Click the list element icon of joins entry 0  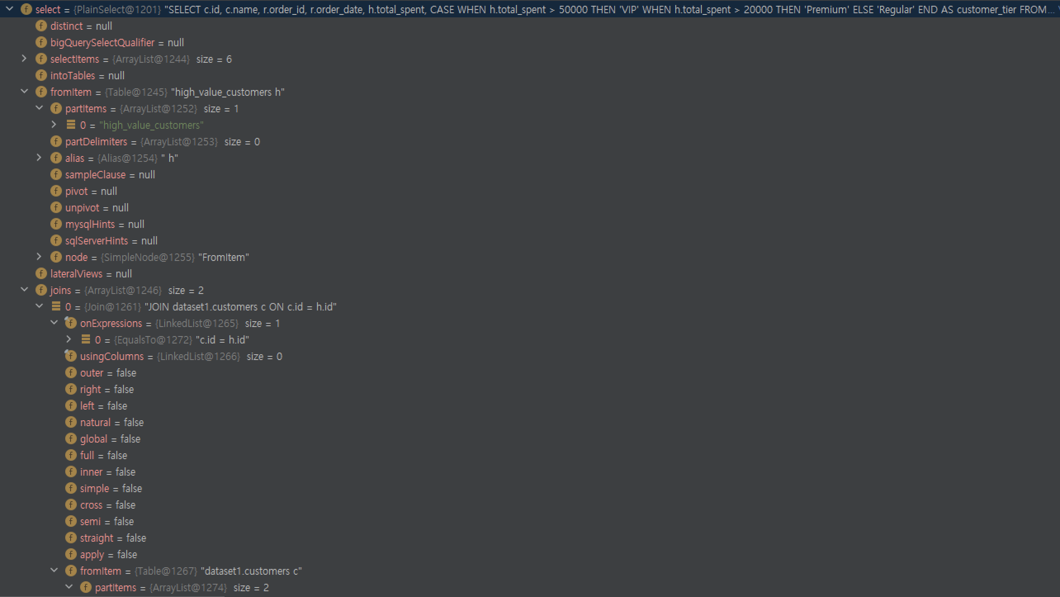point(56,306)
